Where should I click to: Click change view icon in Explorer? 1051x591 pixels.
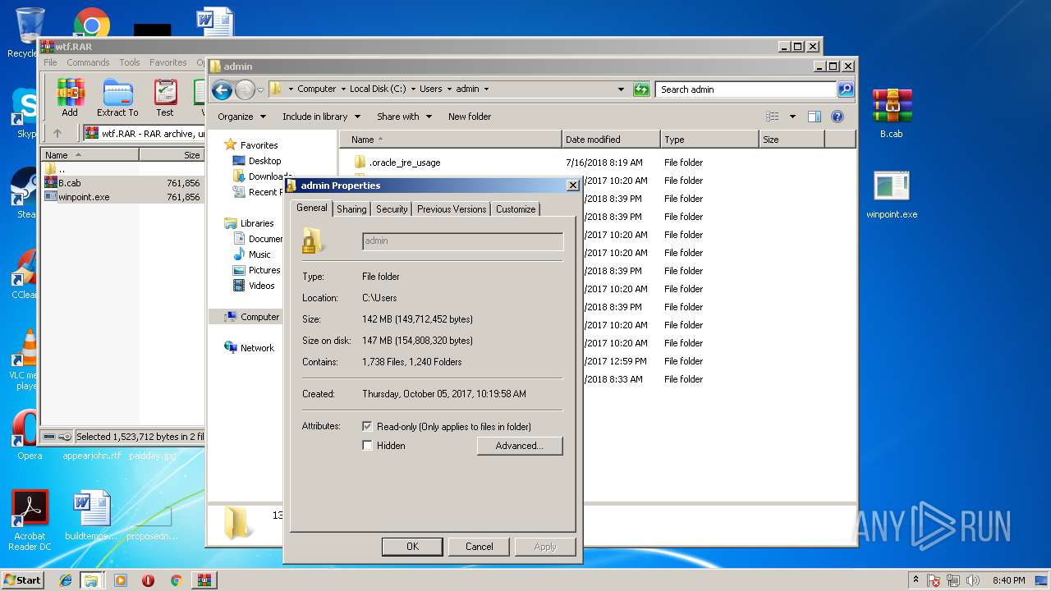pos(772,117)
